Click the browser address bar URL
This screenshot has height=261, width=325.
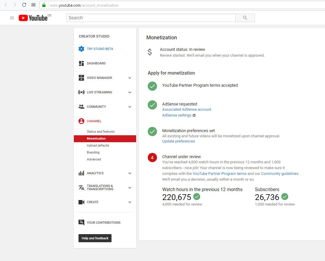click(x=84, y=5)
